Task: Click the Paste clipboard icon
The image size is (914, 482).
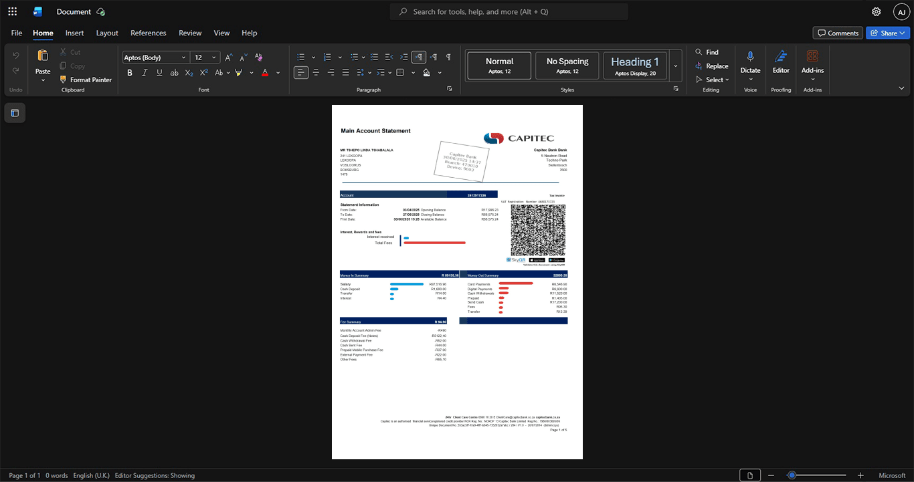Action: 43,55
